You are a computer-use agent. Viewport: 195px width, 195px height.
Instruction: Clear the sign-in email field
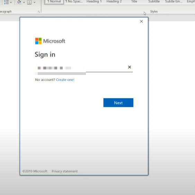click(x=130, y=67)
